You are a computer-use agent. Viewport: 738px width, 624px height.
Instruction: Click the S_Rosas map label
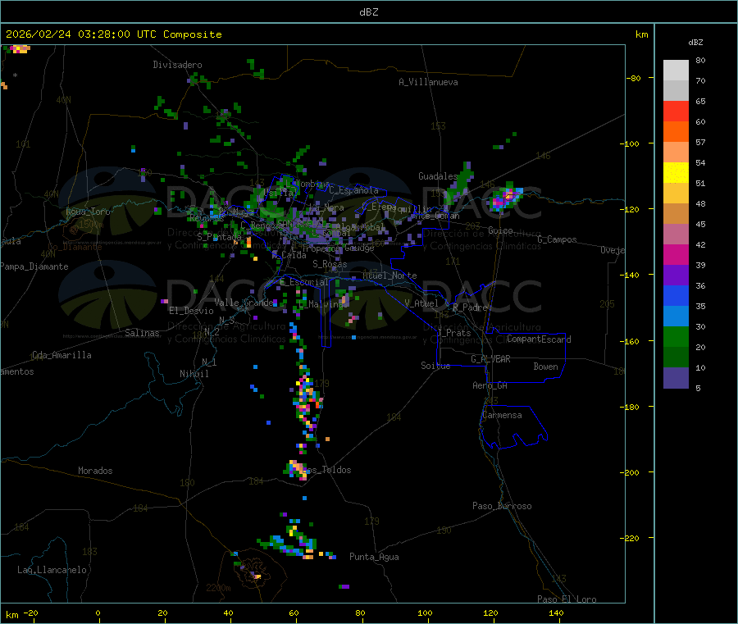click(330, 264)
